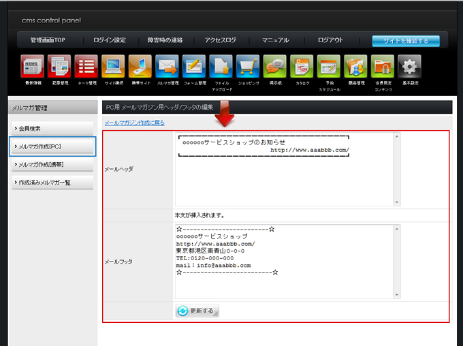
Task: Open the メルマガ管理 mail magazine icon
Action: coord(167,67)
